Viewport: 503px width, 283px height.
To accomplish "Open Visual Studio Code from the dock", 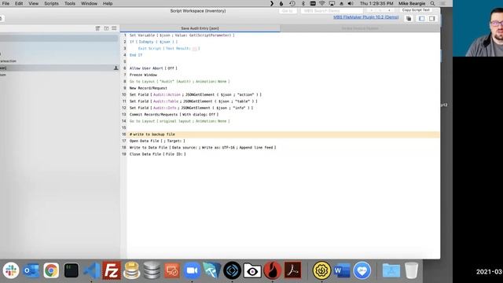I will coord(91,270).
